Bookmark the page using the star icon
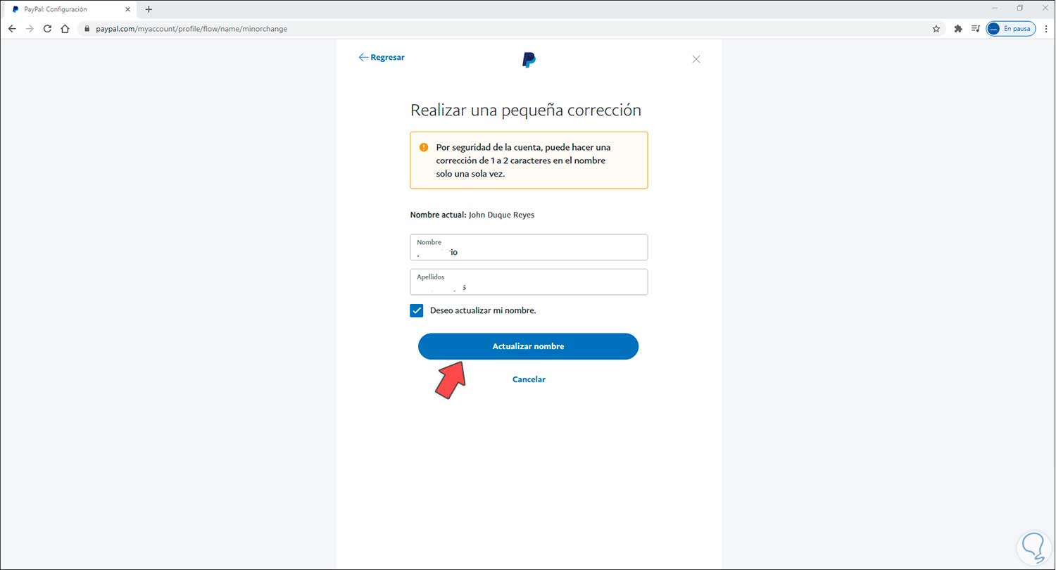Screen dimensions: 1056x570 click(936, 29)
